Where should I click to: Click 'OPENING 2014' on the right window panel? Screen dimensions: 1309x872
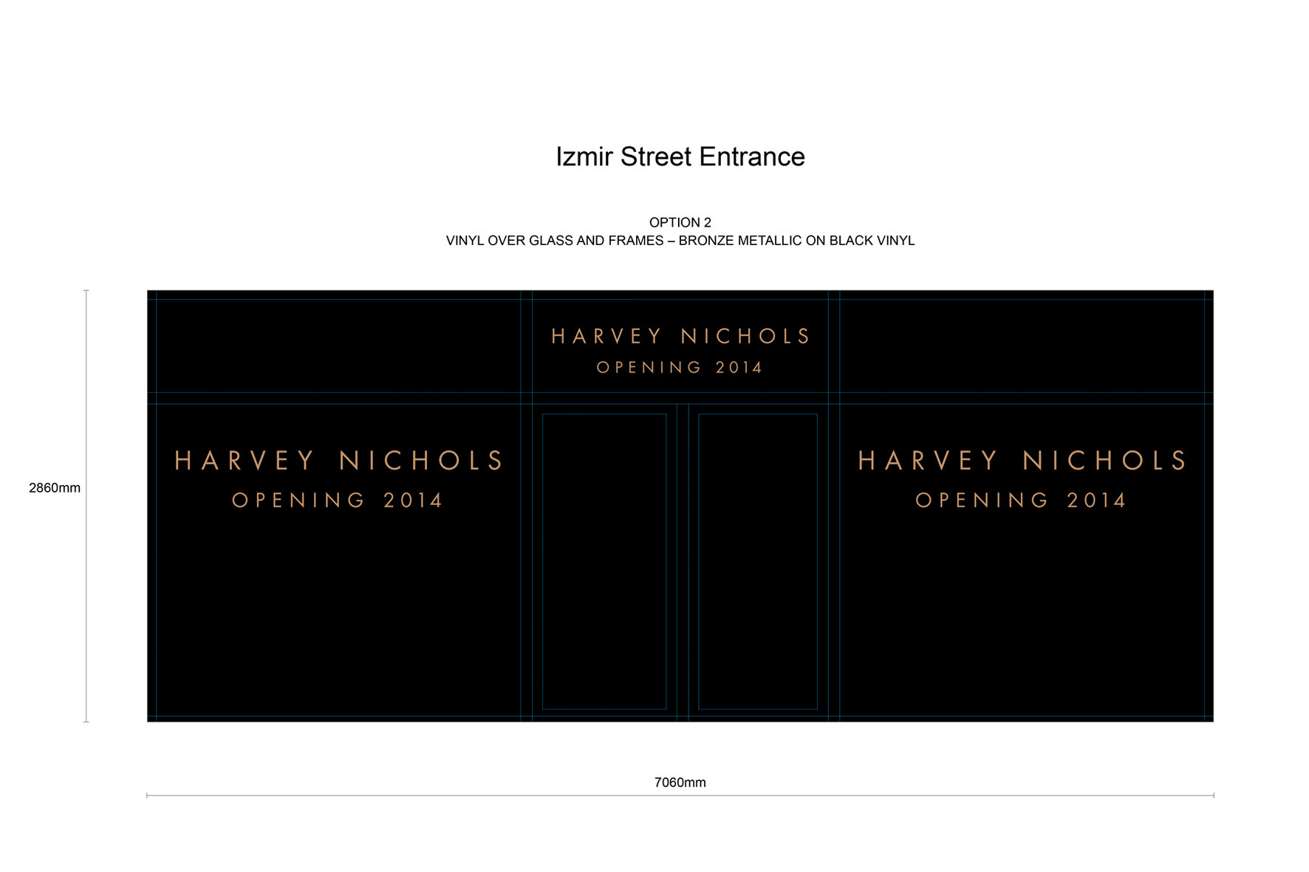[x=1021, y=501]
